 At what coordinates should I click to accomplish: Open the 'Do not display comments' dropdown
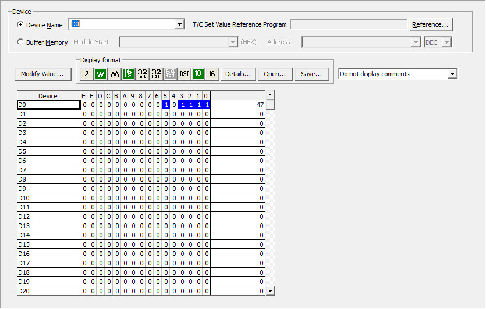click(x=452, y=74)
